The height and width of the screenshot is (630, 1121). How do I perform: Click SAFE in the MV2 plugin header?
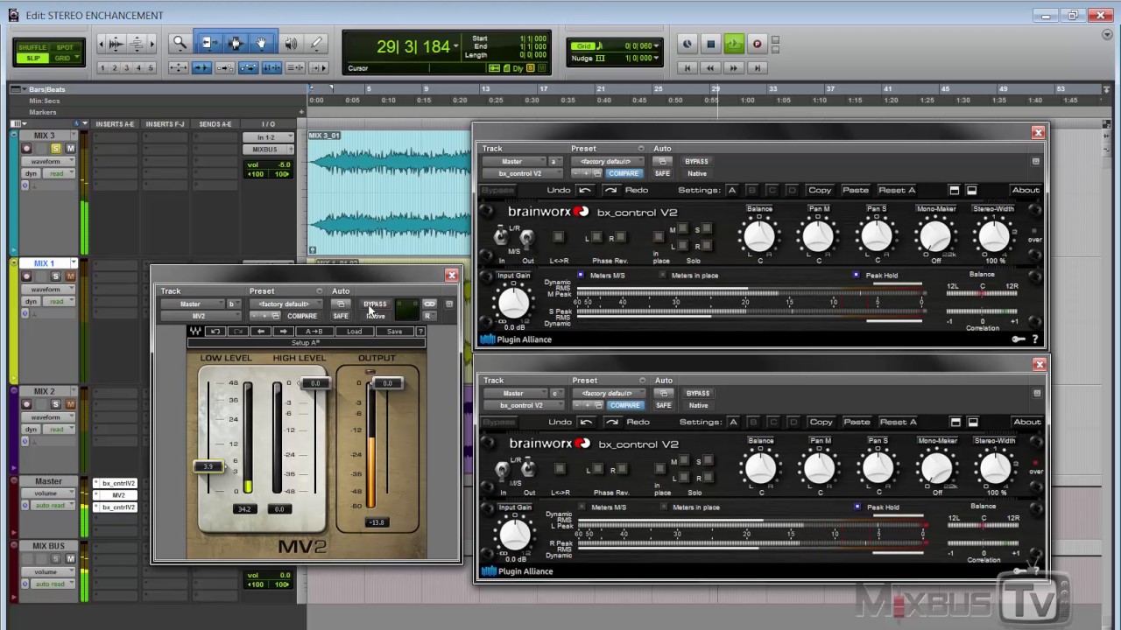341,316
